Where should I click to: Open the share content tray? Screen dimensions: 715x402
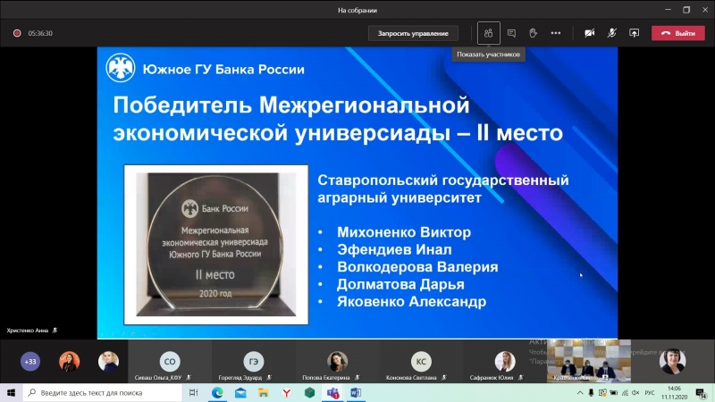pyautogui.click(x=635, y=33)
